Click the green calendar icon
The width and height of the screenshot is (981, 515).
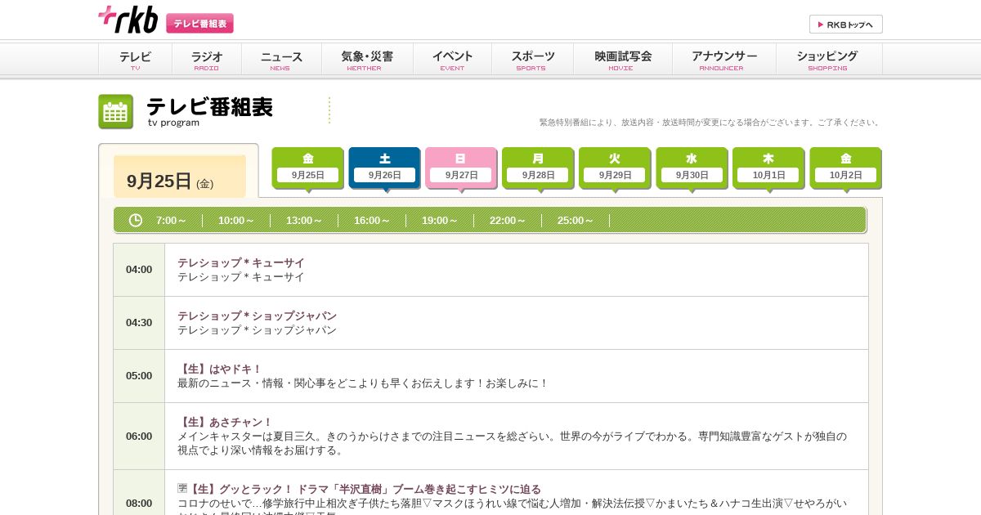[116, 112]
